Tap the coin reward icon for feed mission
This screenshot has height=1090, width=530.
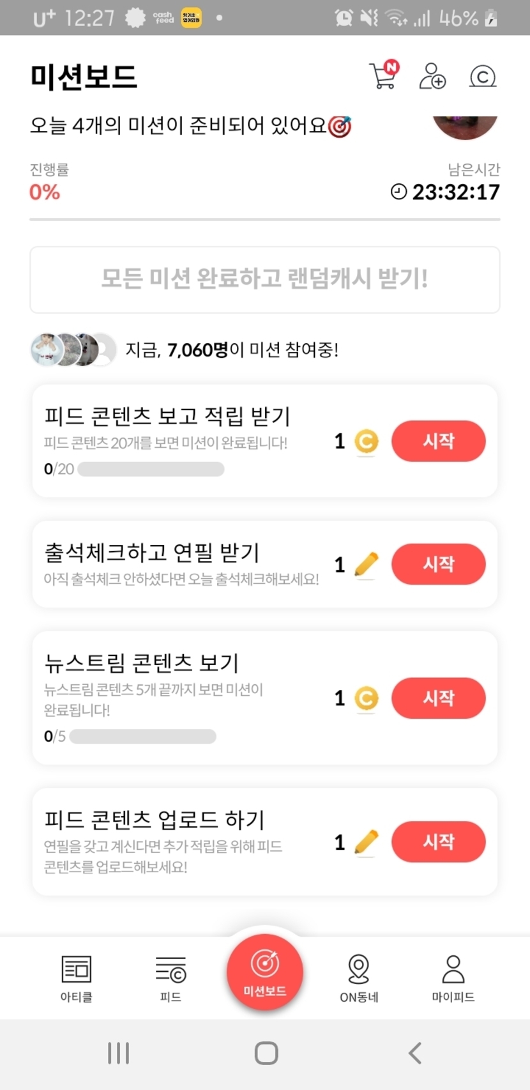367,441
